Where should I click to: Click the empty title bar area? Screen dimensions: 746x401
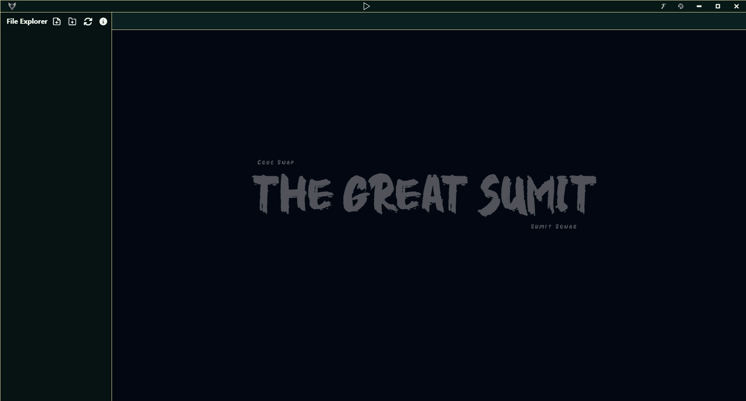(194, 6)
